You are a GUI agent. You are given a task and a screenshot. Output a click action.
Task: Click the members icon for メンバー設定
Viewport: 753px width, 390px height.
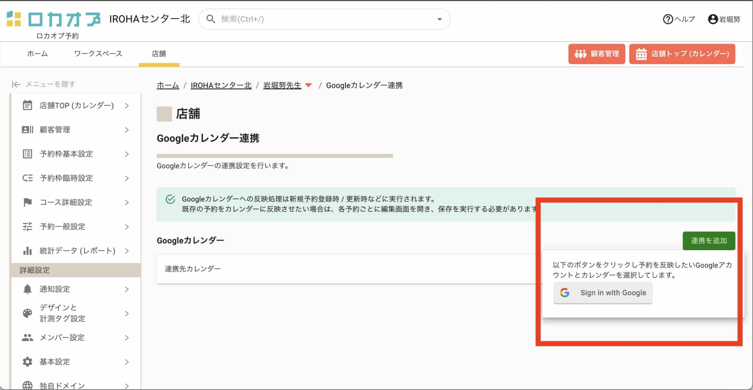tap(27, 337)
